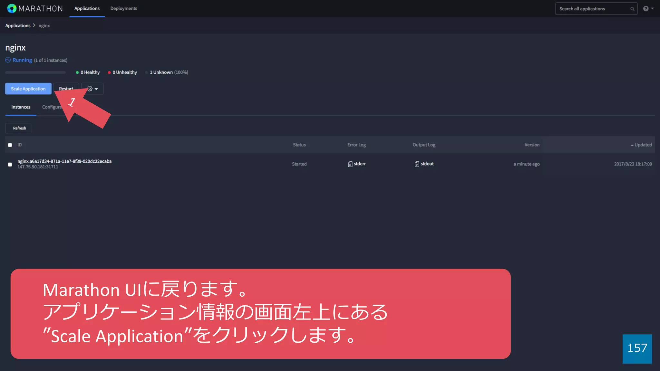
Task: Sort by the Status column header
Action: pos(299,145)
